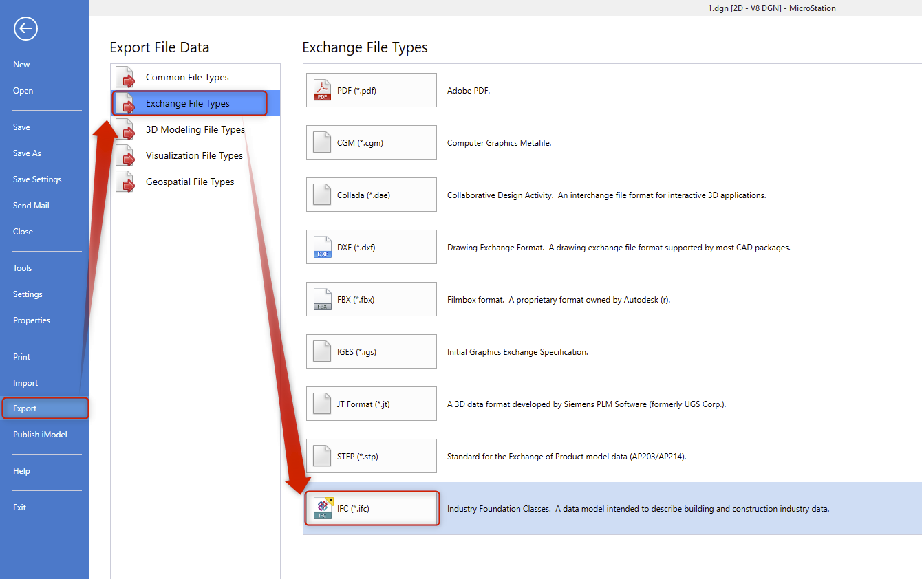Viewport: 922px width, 579px height.
Task: Click the FBX file icon
Action: tap(322, 299)
